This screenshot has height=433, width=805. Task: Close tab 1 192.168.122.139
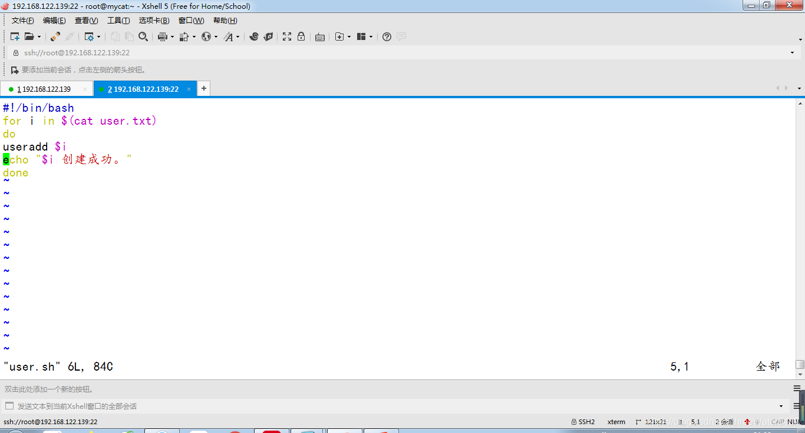[x=85, y=89]
